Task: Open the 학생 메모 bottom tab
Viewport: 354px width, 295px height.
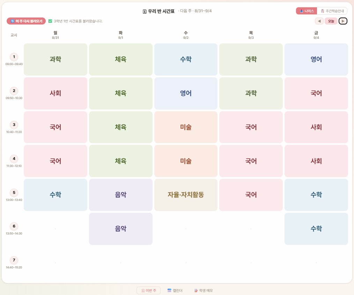Action: [204, 290]
